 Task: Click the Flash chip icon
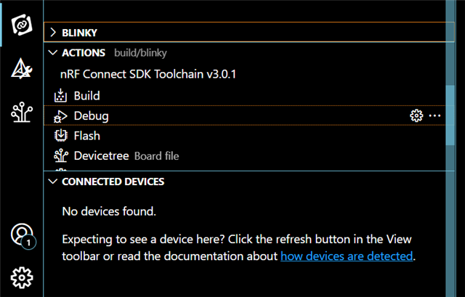pos(61,136)
